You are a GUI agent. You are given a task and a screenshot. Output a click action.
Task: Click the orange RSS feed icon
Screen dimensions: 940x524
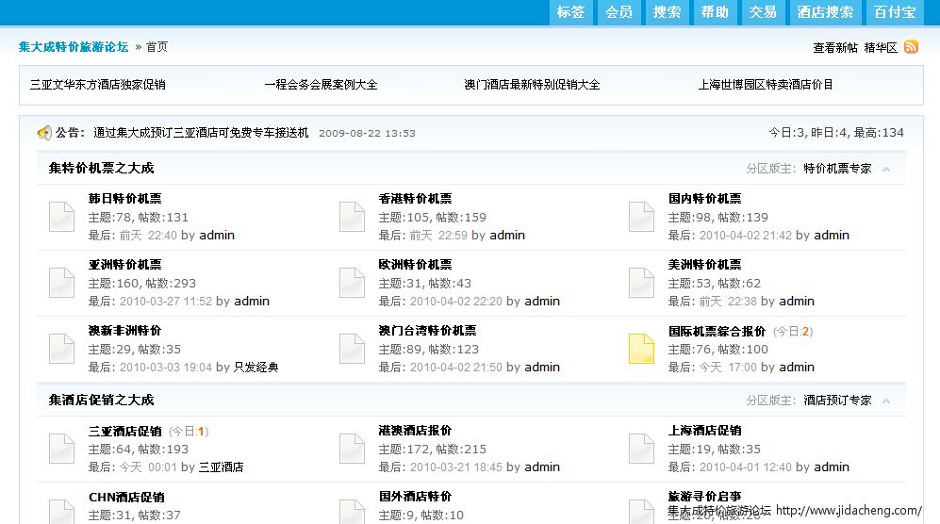(x=911, y=47)
